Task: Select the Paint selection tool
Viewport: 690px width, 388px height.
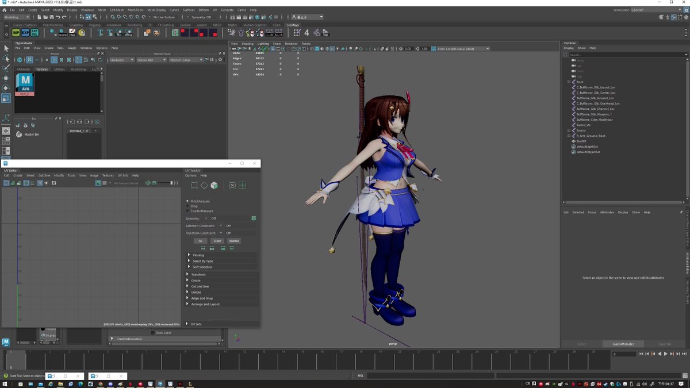Action: [x=6, y=68]
